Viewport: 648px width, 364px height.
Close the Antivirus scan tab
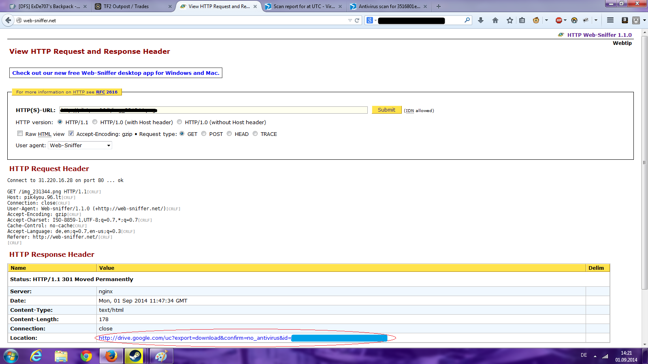coord(425,6)
